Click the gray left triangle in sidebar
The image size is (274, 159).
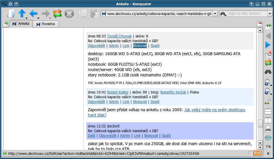(268, 36)
